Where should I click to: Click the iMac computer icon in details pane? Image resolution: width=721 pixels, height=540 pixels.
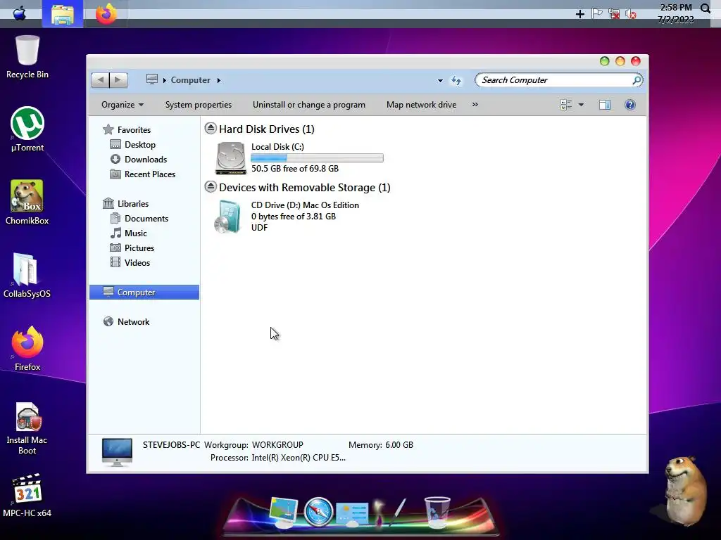tap(117, 452)
